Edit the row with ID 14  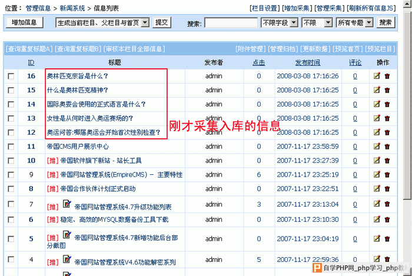point(377,104)
